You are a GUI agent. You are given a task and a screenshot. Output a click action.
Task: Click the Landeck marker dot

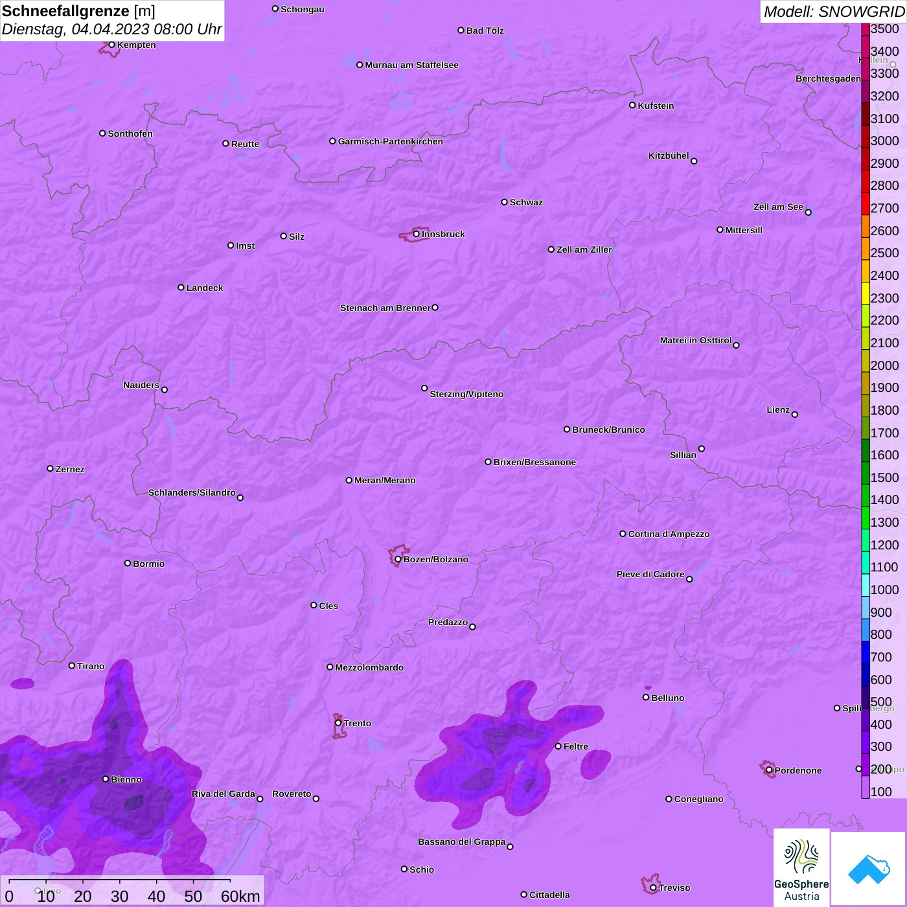[181, 288]
